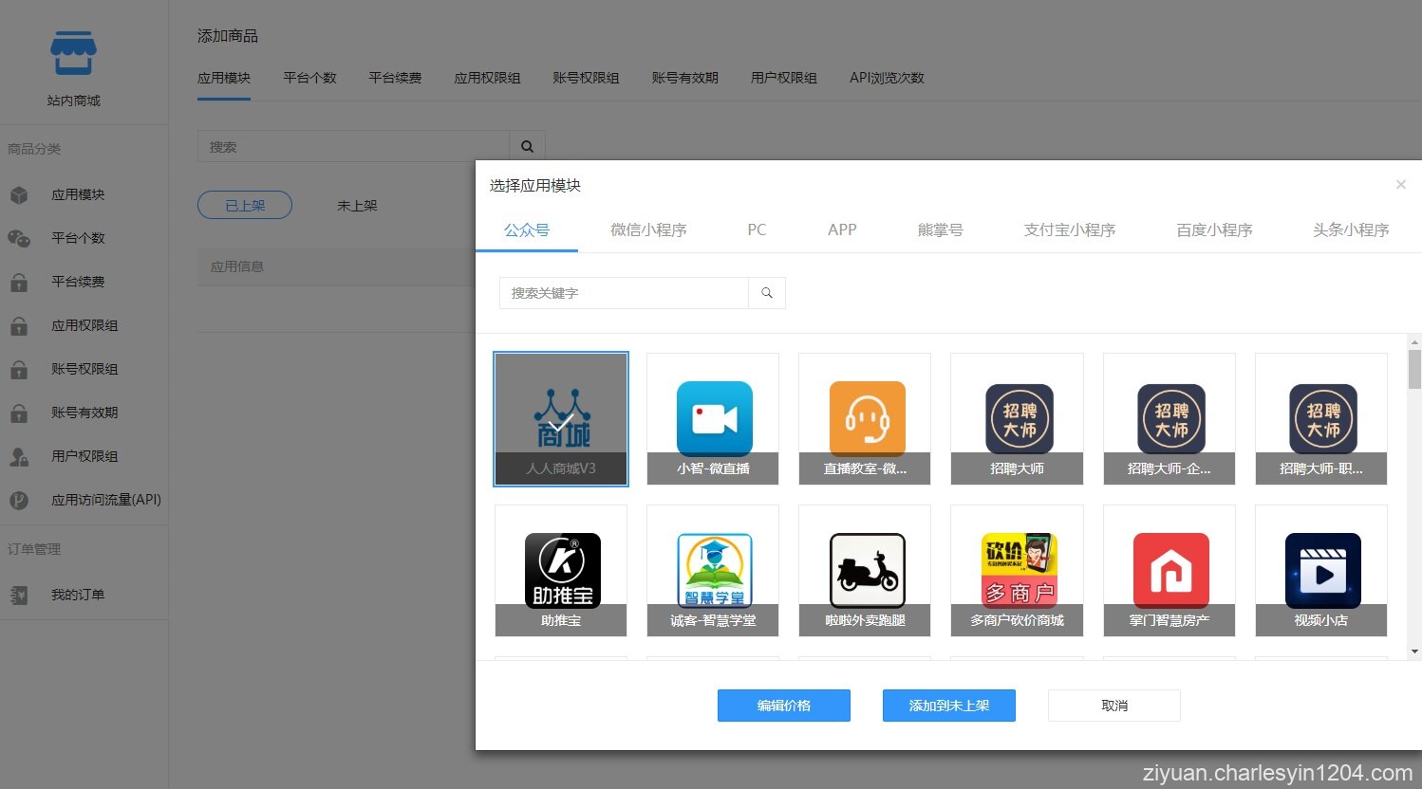Select the 用户权限组 user icon
This screenshot has height=789, width=1422.
20,456
